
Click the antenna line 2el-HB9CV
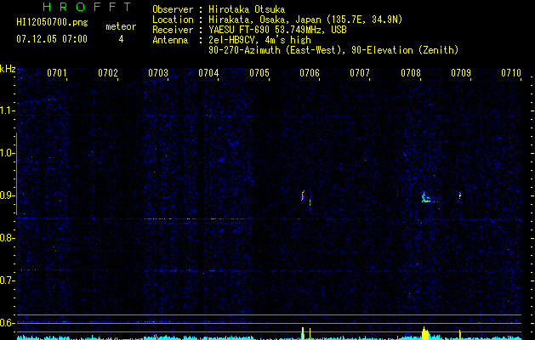tap(259, 40)
